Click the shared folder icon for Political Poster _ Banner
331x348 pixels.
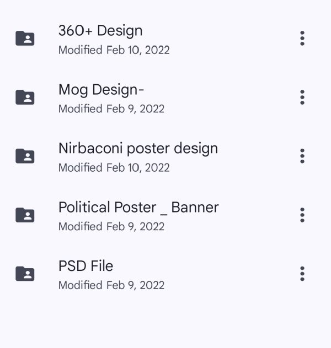click(x=25, y=215)
